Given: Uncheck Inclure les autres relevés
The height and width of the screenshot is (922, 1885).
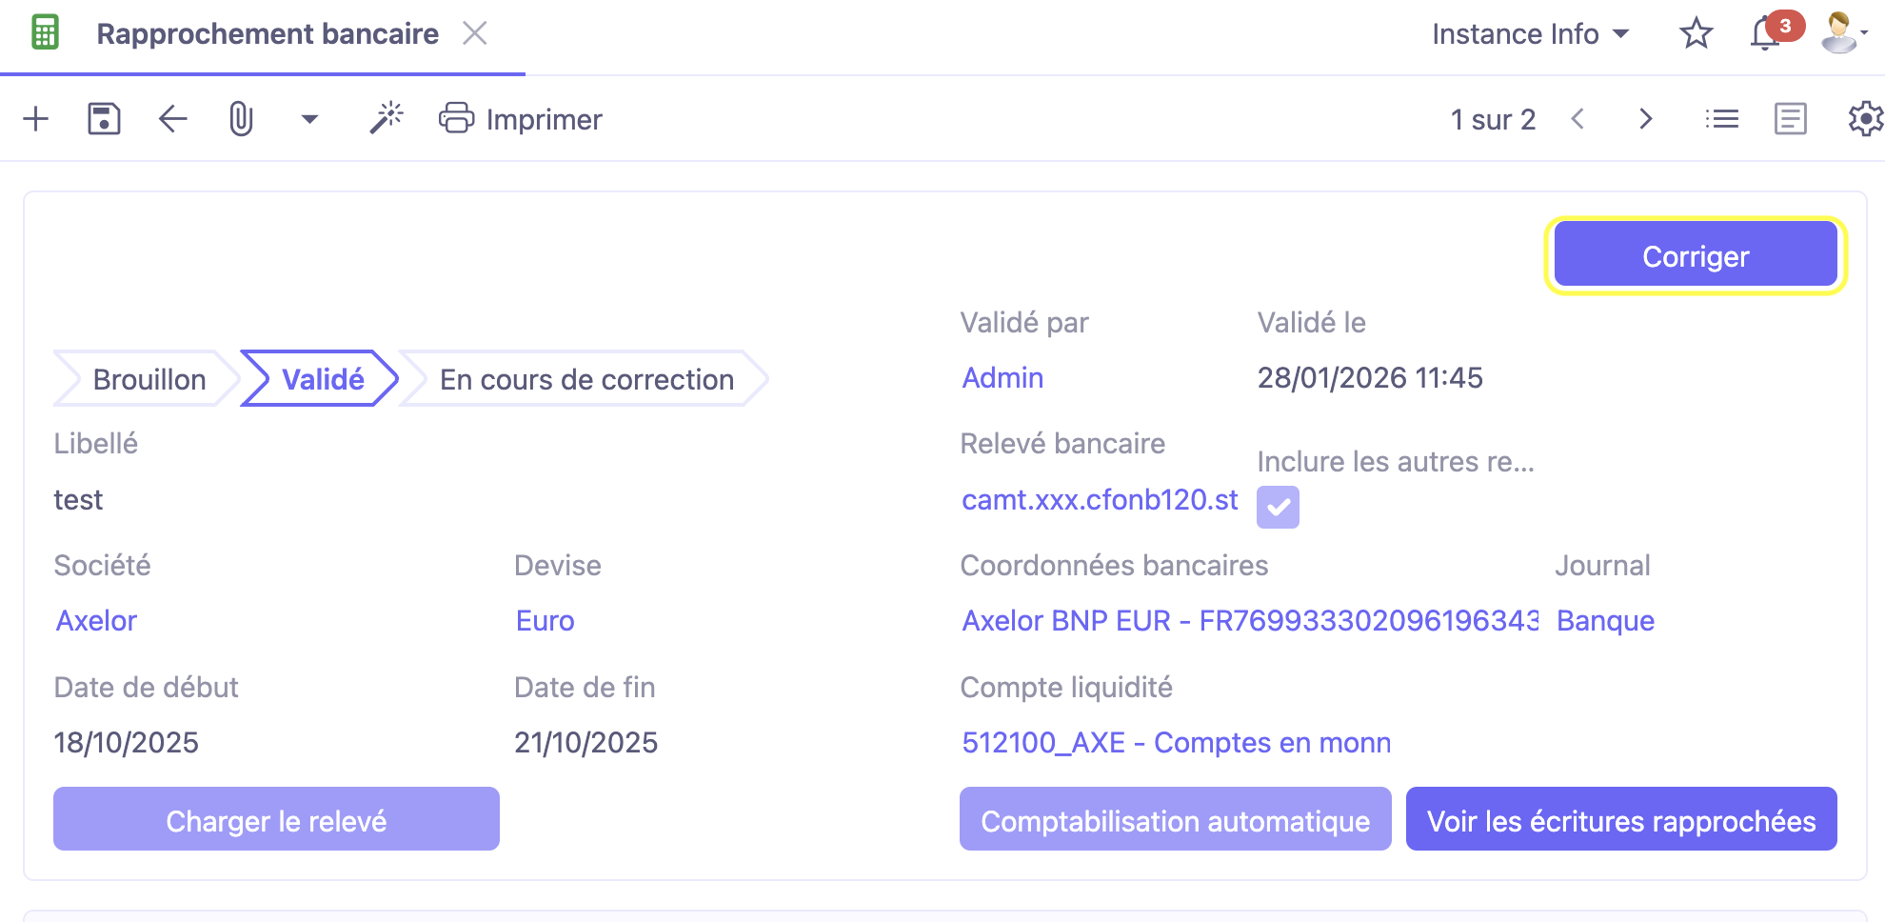Looking at the screenshot, I should point(1278,507).
